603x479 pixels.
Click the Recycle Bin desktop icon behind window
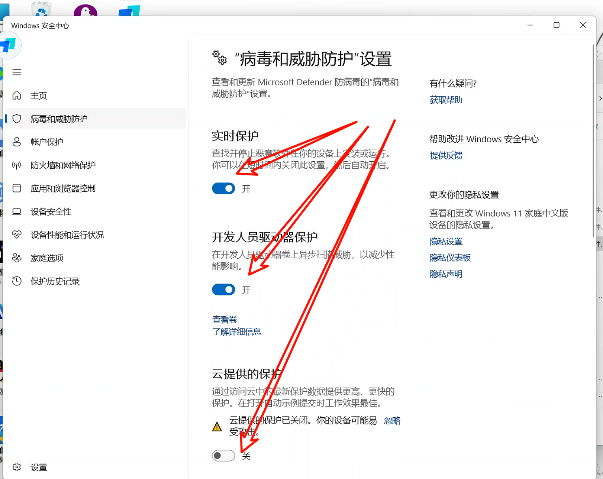[x=41, y=9]
